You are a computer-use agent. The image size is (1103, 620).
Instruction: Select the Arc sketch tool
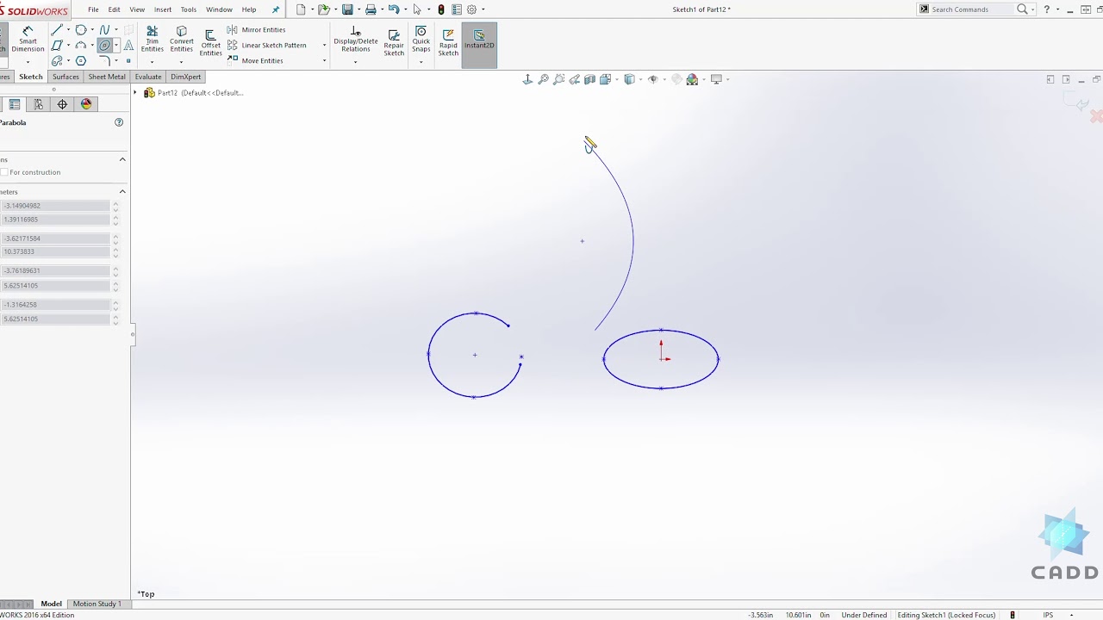(81, 46)
